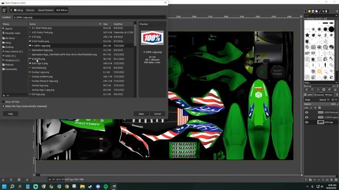Open the units dropdown in status bar
Viewport: 339px width, 190px height.
click(51, 179)
